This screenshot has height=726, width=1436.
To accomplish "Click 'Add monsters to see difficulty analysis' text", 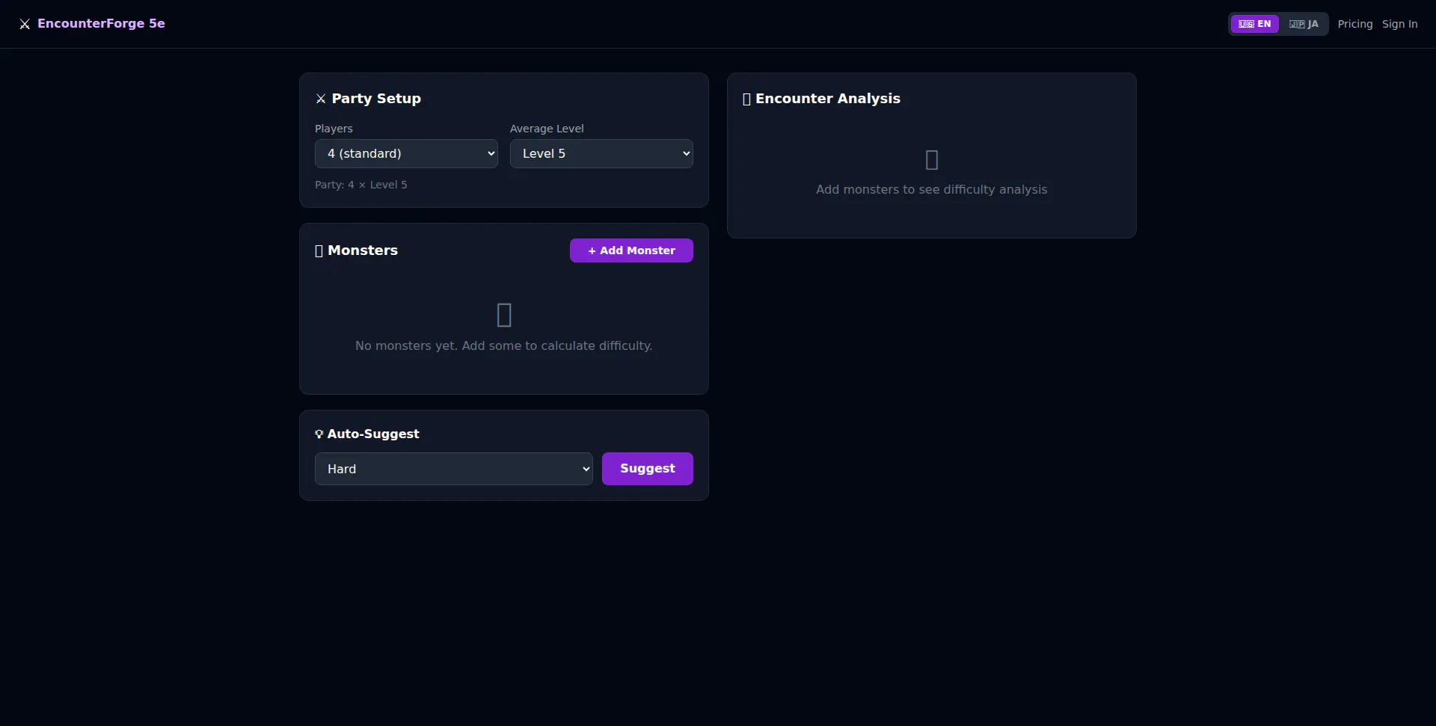I will pos(932,190).
